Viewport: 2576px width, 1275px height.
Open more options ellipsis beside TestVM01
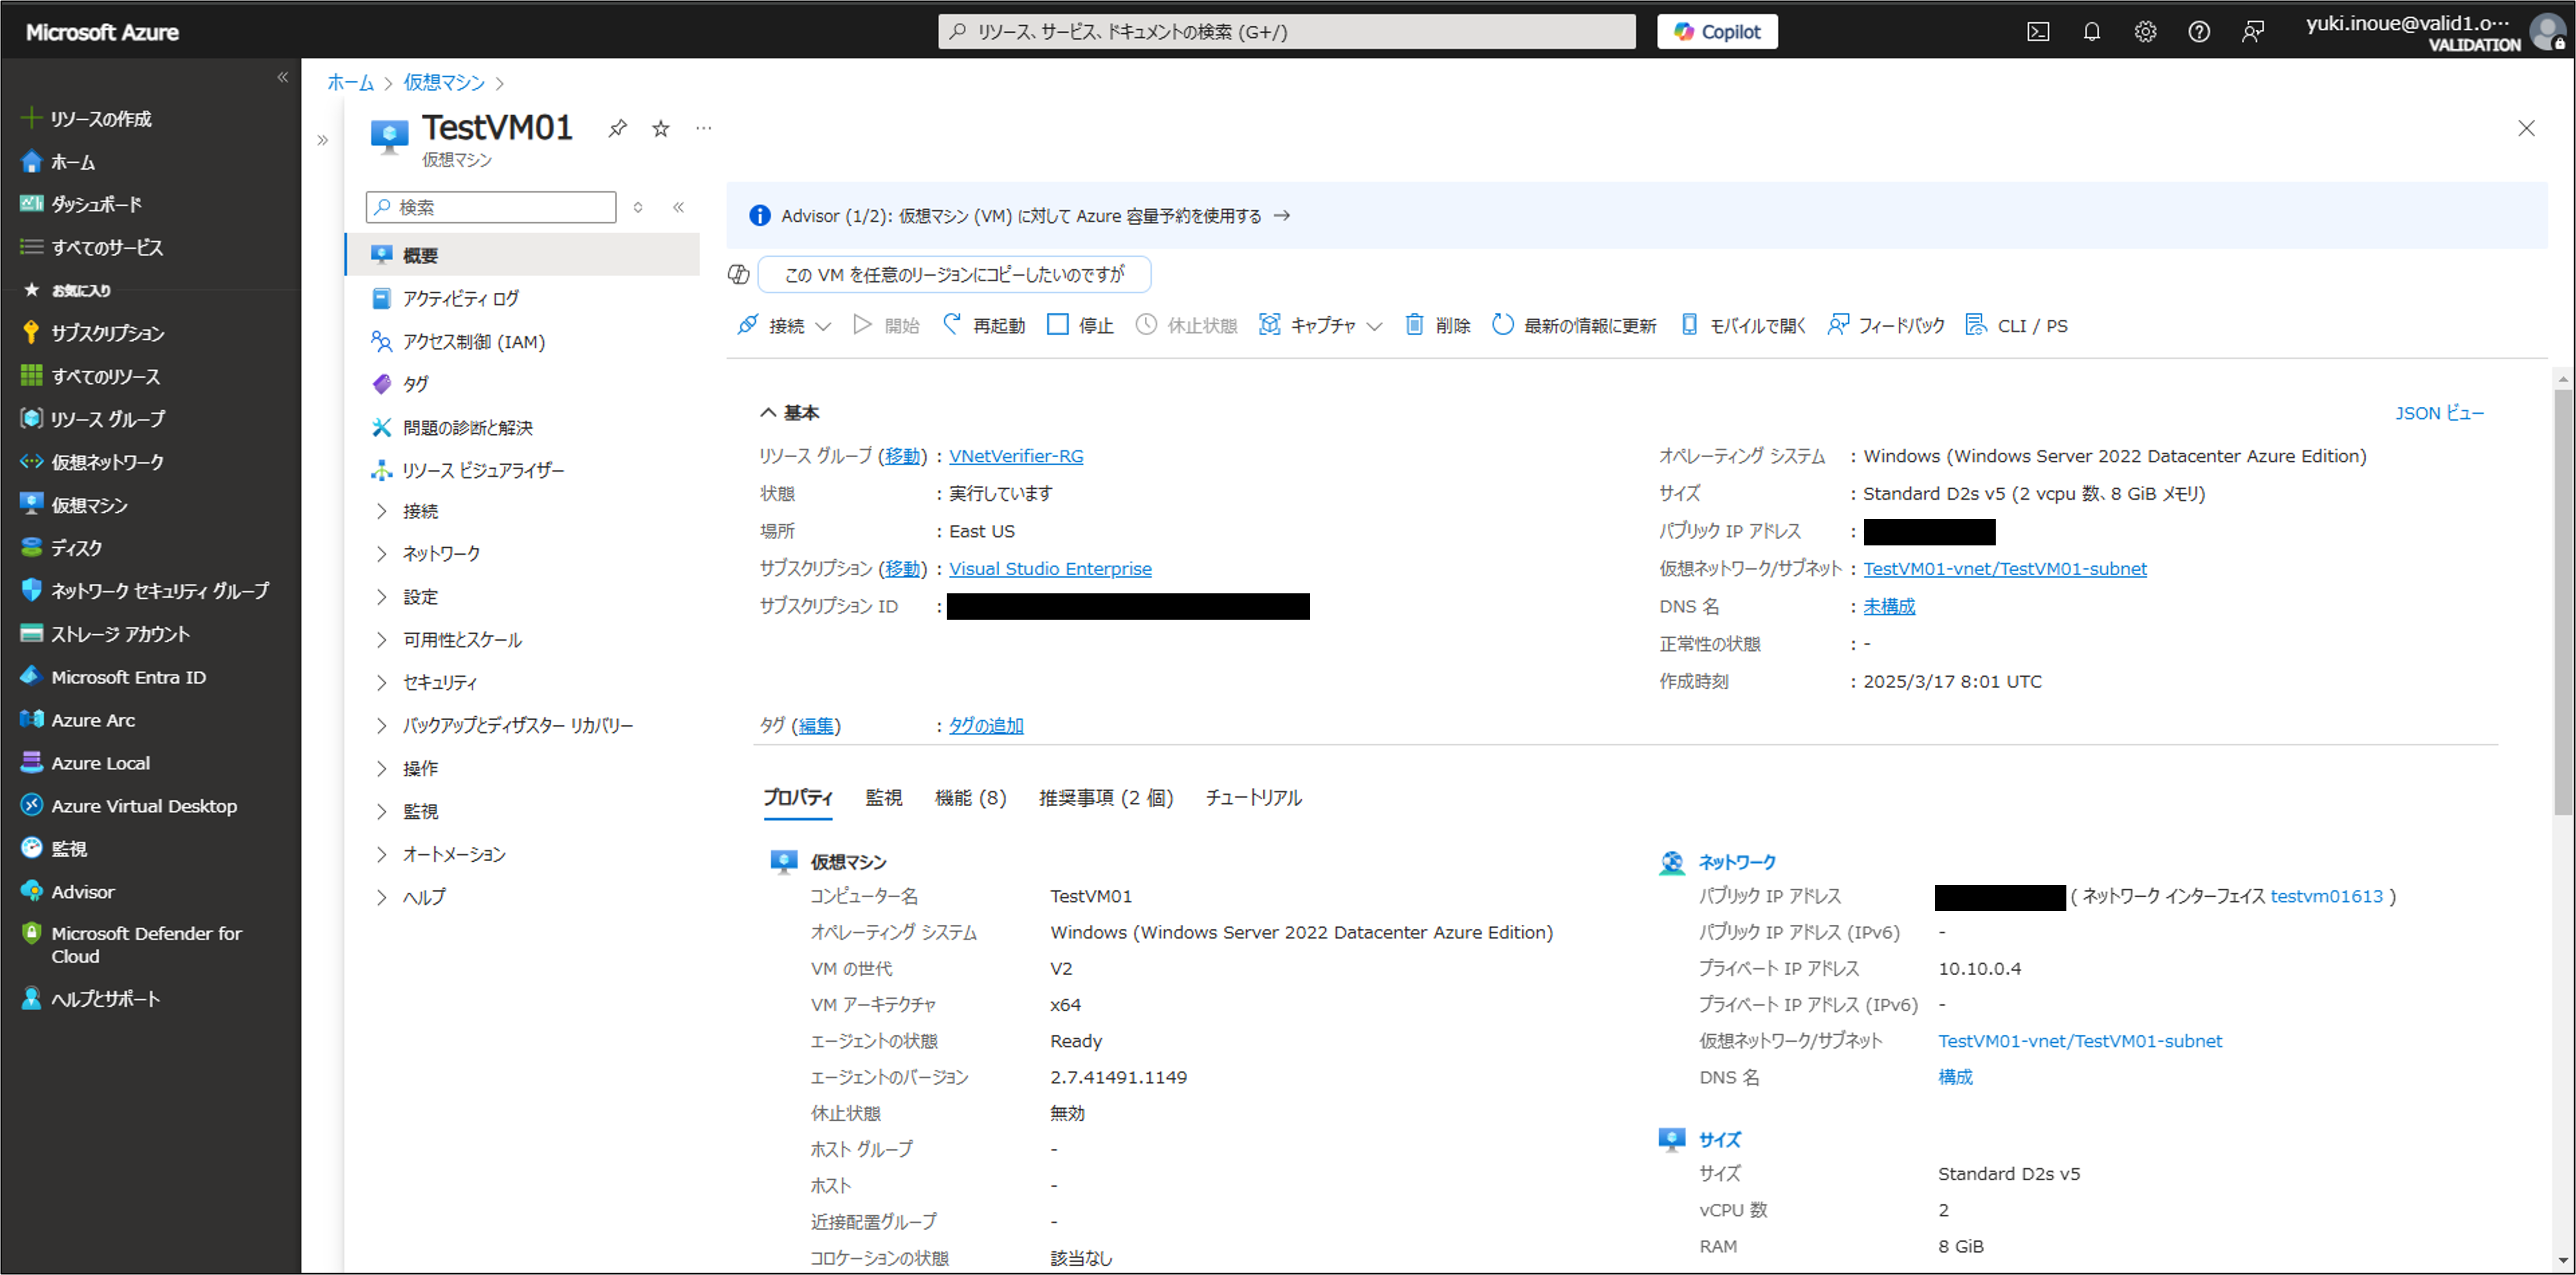pyautogui.click(x=704, y=128)
